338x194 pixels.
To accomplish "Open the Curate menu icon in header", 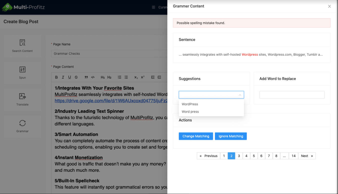I will pos(154,7).
